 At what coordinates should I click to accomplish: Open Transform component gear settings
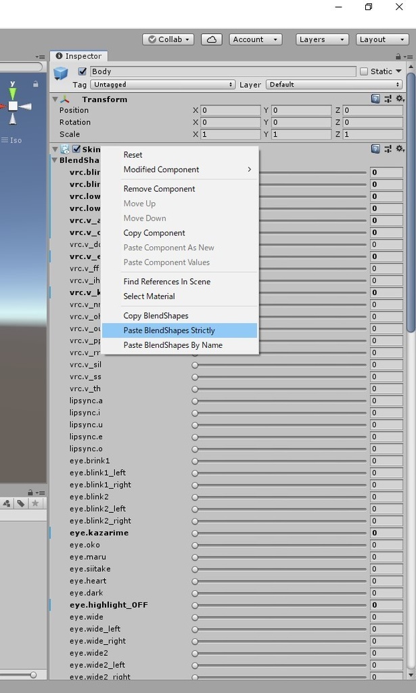[x=400, y=99]
